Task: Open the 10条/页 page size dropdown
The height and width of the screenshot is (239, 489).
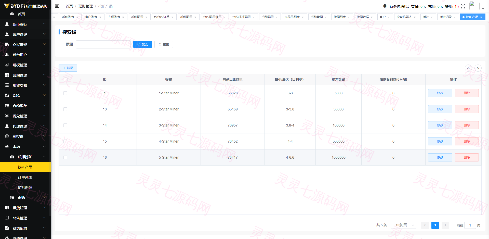Action: [x=403, y=225]
